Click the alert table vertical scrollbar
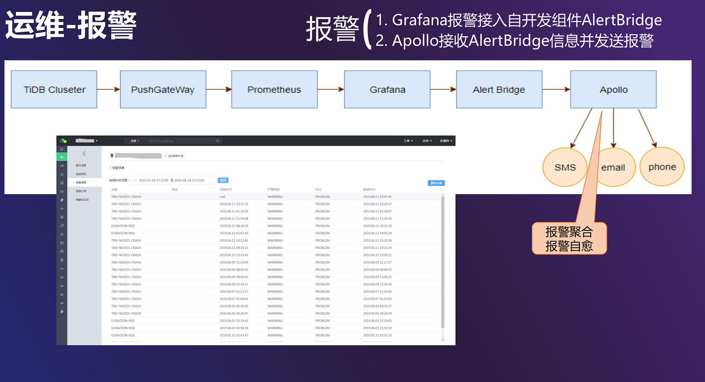This screenshot has height=382, width=705. click(442, 261)
